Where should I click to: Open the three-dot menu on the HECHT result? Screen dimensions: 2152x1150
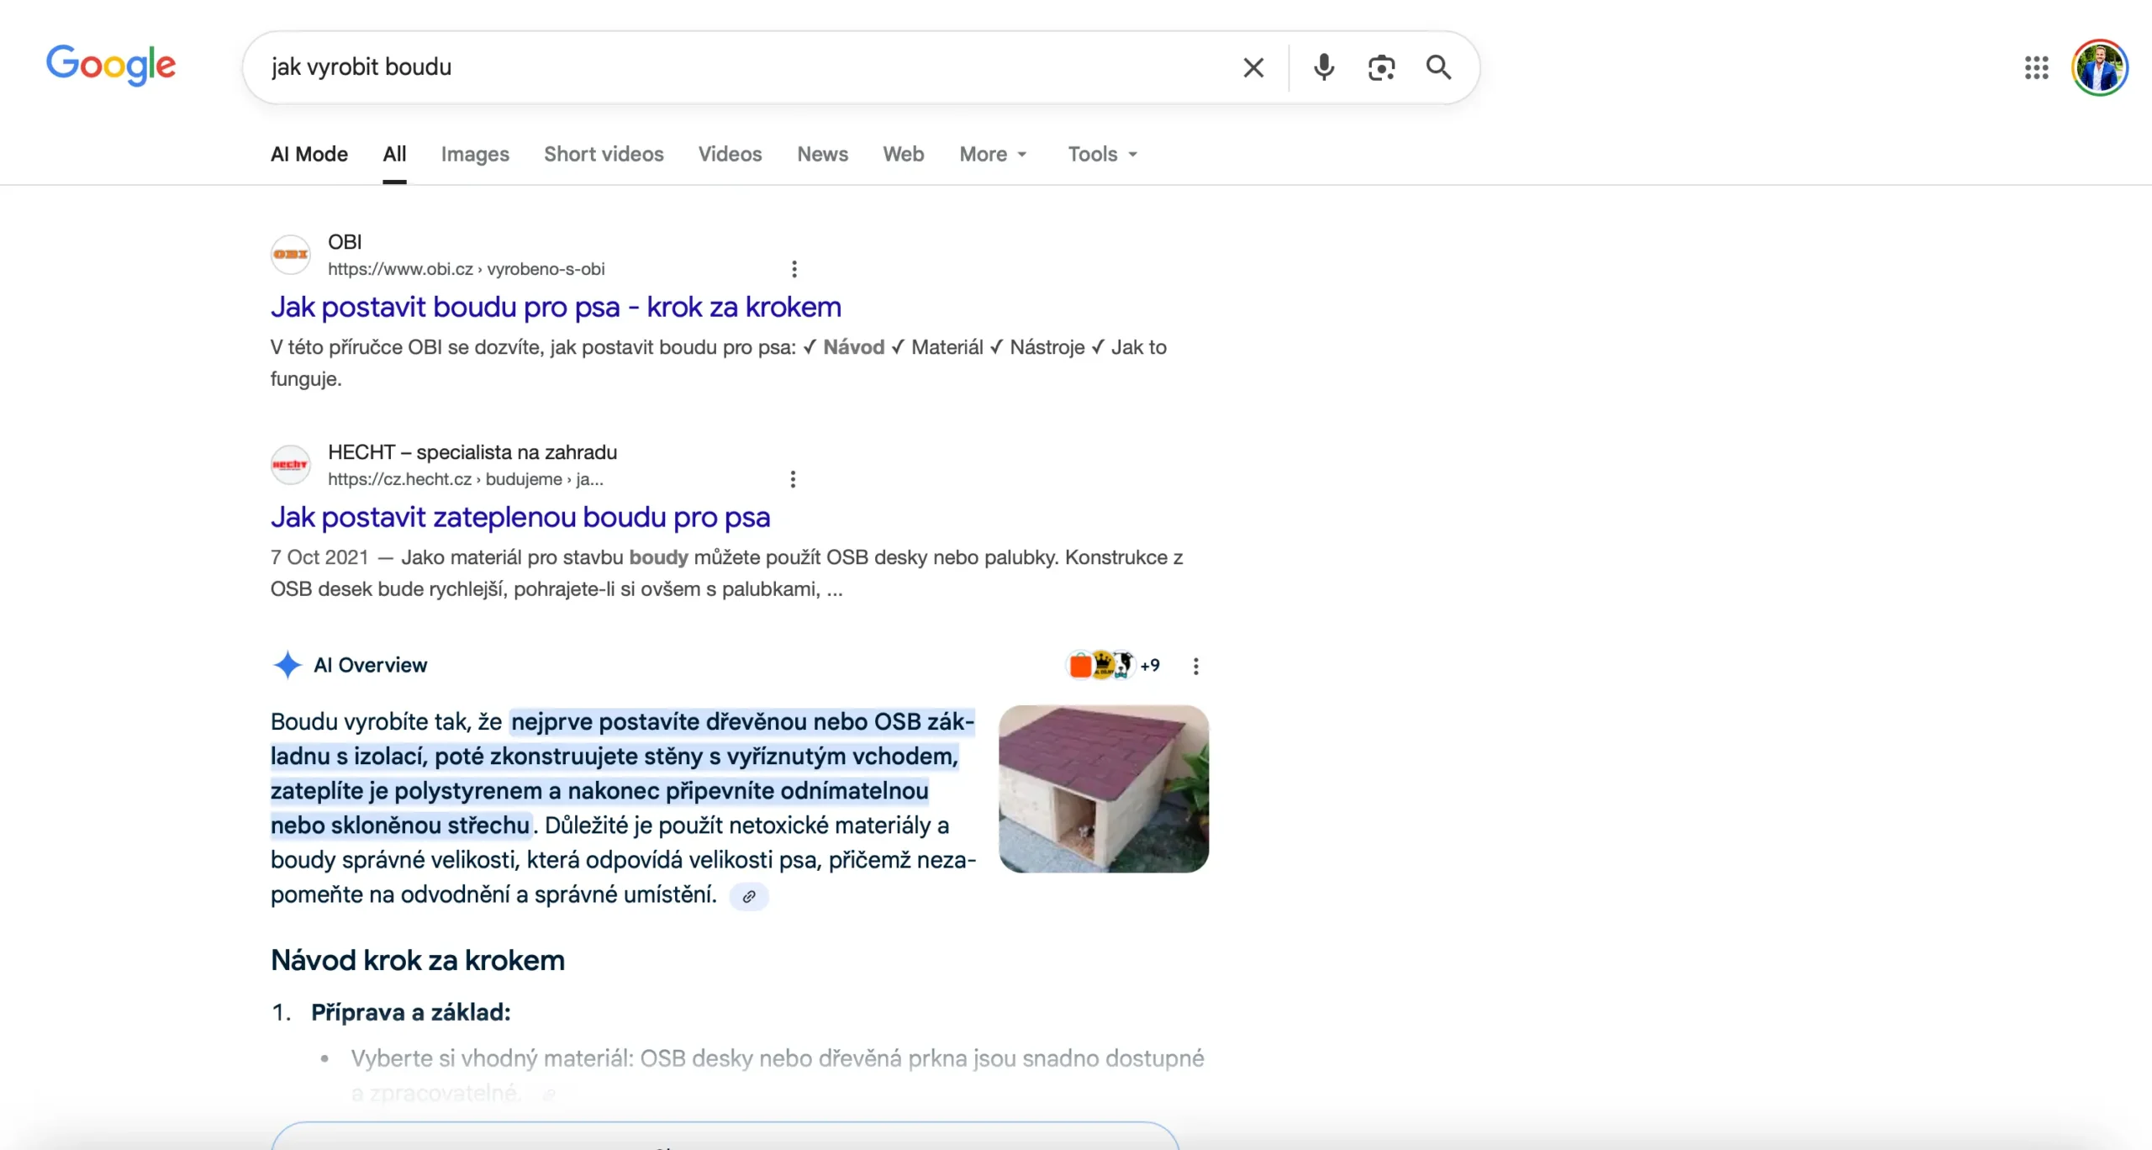(x=792, y=478)
